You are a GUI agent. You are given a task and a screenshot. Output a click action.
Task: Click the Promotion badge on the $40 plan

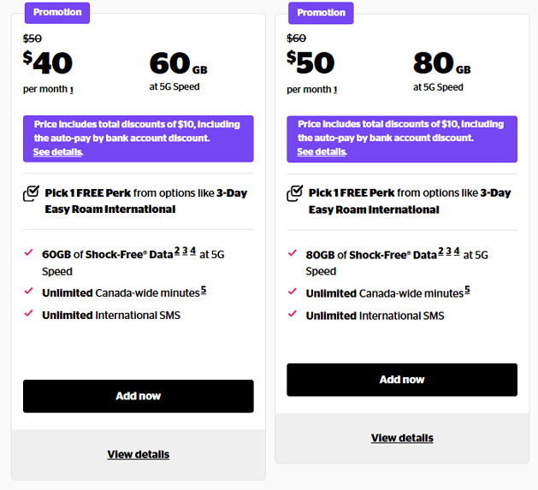tap(57, 13)
